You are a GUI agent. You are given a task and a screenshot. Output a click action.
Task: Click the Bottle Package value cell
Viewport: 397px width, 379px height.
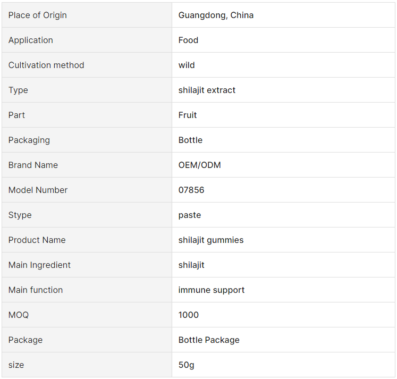click(x=283, y=340)
